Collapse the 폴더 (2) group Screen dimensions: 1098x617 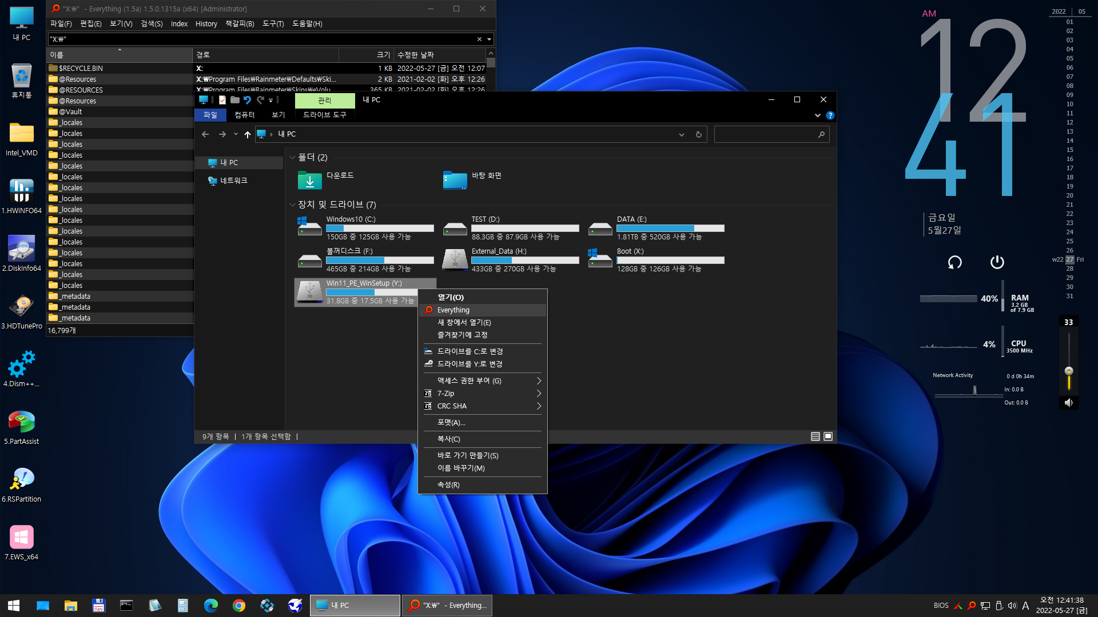click(292, 158)
